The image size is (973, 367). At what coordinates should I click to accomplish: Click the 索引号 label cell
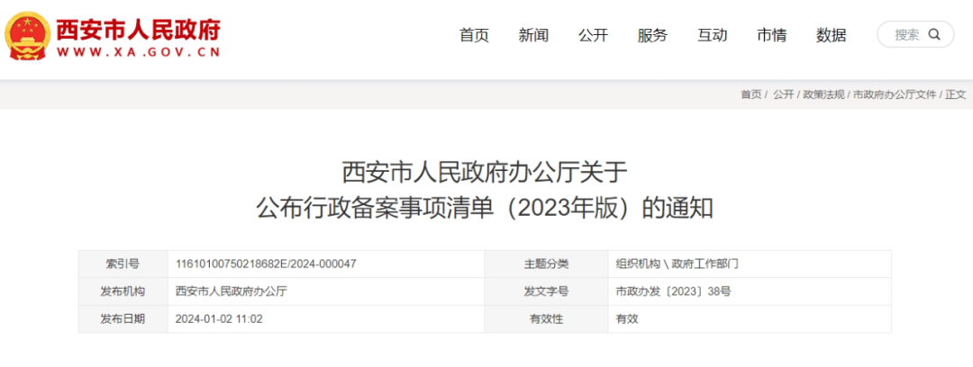click(x=123, y=264)
